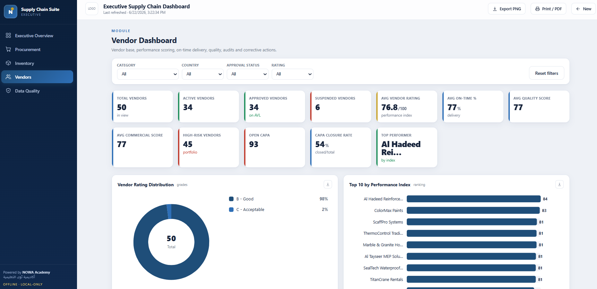The image size is (597, 289).
Task: Click the Export PNG button
Action: [x=507, y=9]
